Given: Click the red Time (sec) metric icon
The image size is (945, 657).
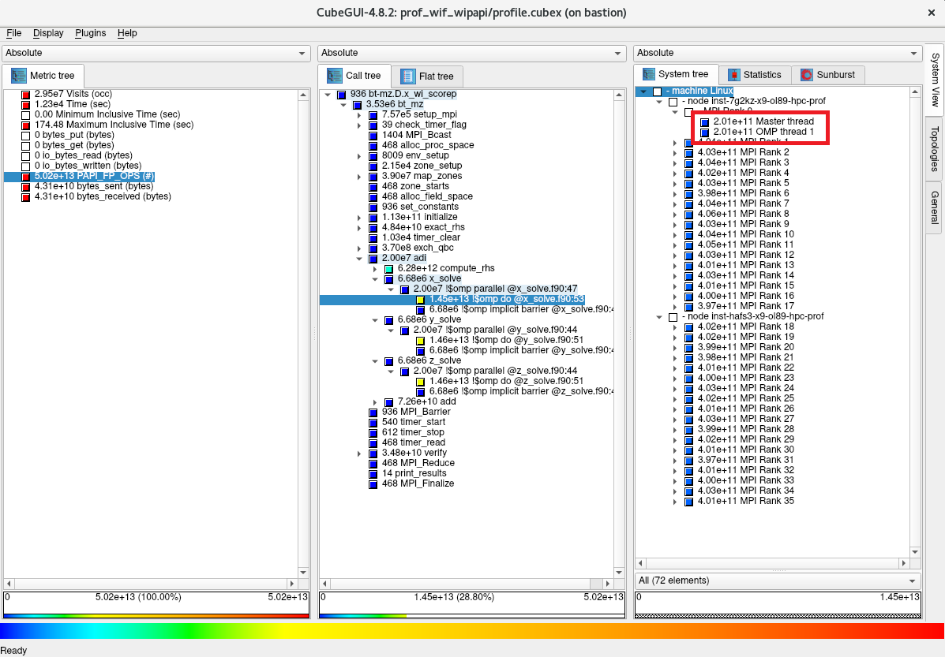Looking at the screenshot, I should [25, 104].
